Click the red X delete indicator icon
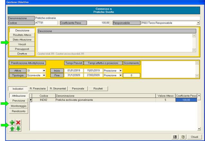This screenshot has width=205, height=141. pos(18,123)
